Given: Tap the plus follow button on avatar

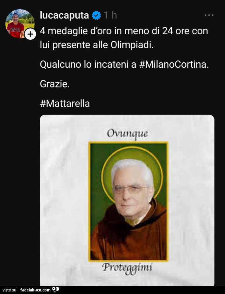Looking at the screenshot, I should click(x=30, y=34).
